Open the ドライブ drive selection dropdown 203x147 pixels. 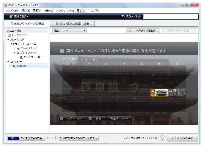point(79,138)
